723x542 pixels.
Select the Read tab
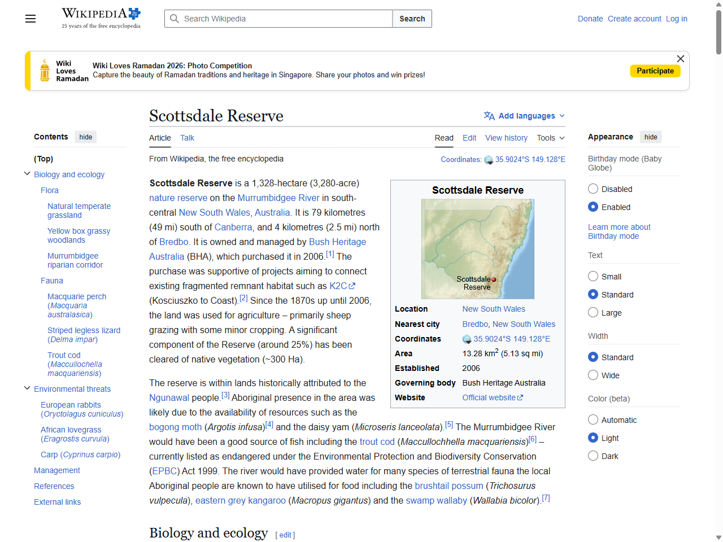click(444, 138)
